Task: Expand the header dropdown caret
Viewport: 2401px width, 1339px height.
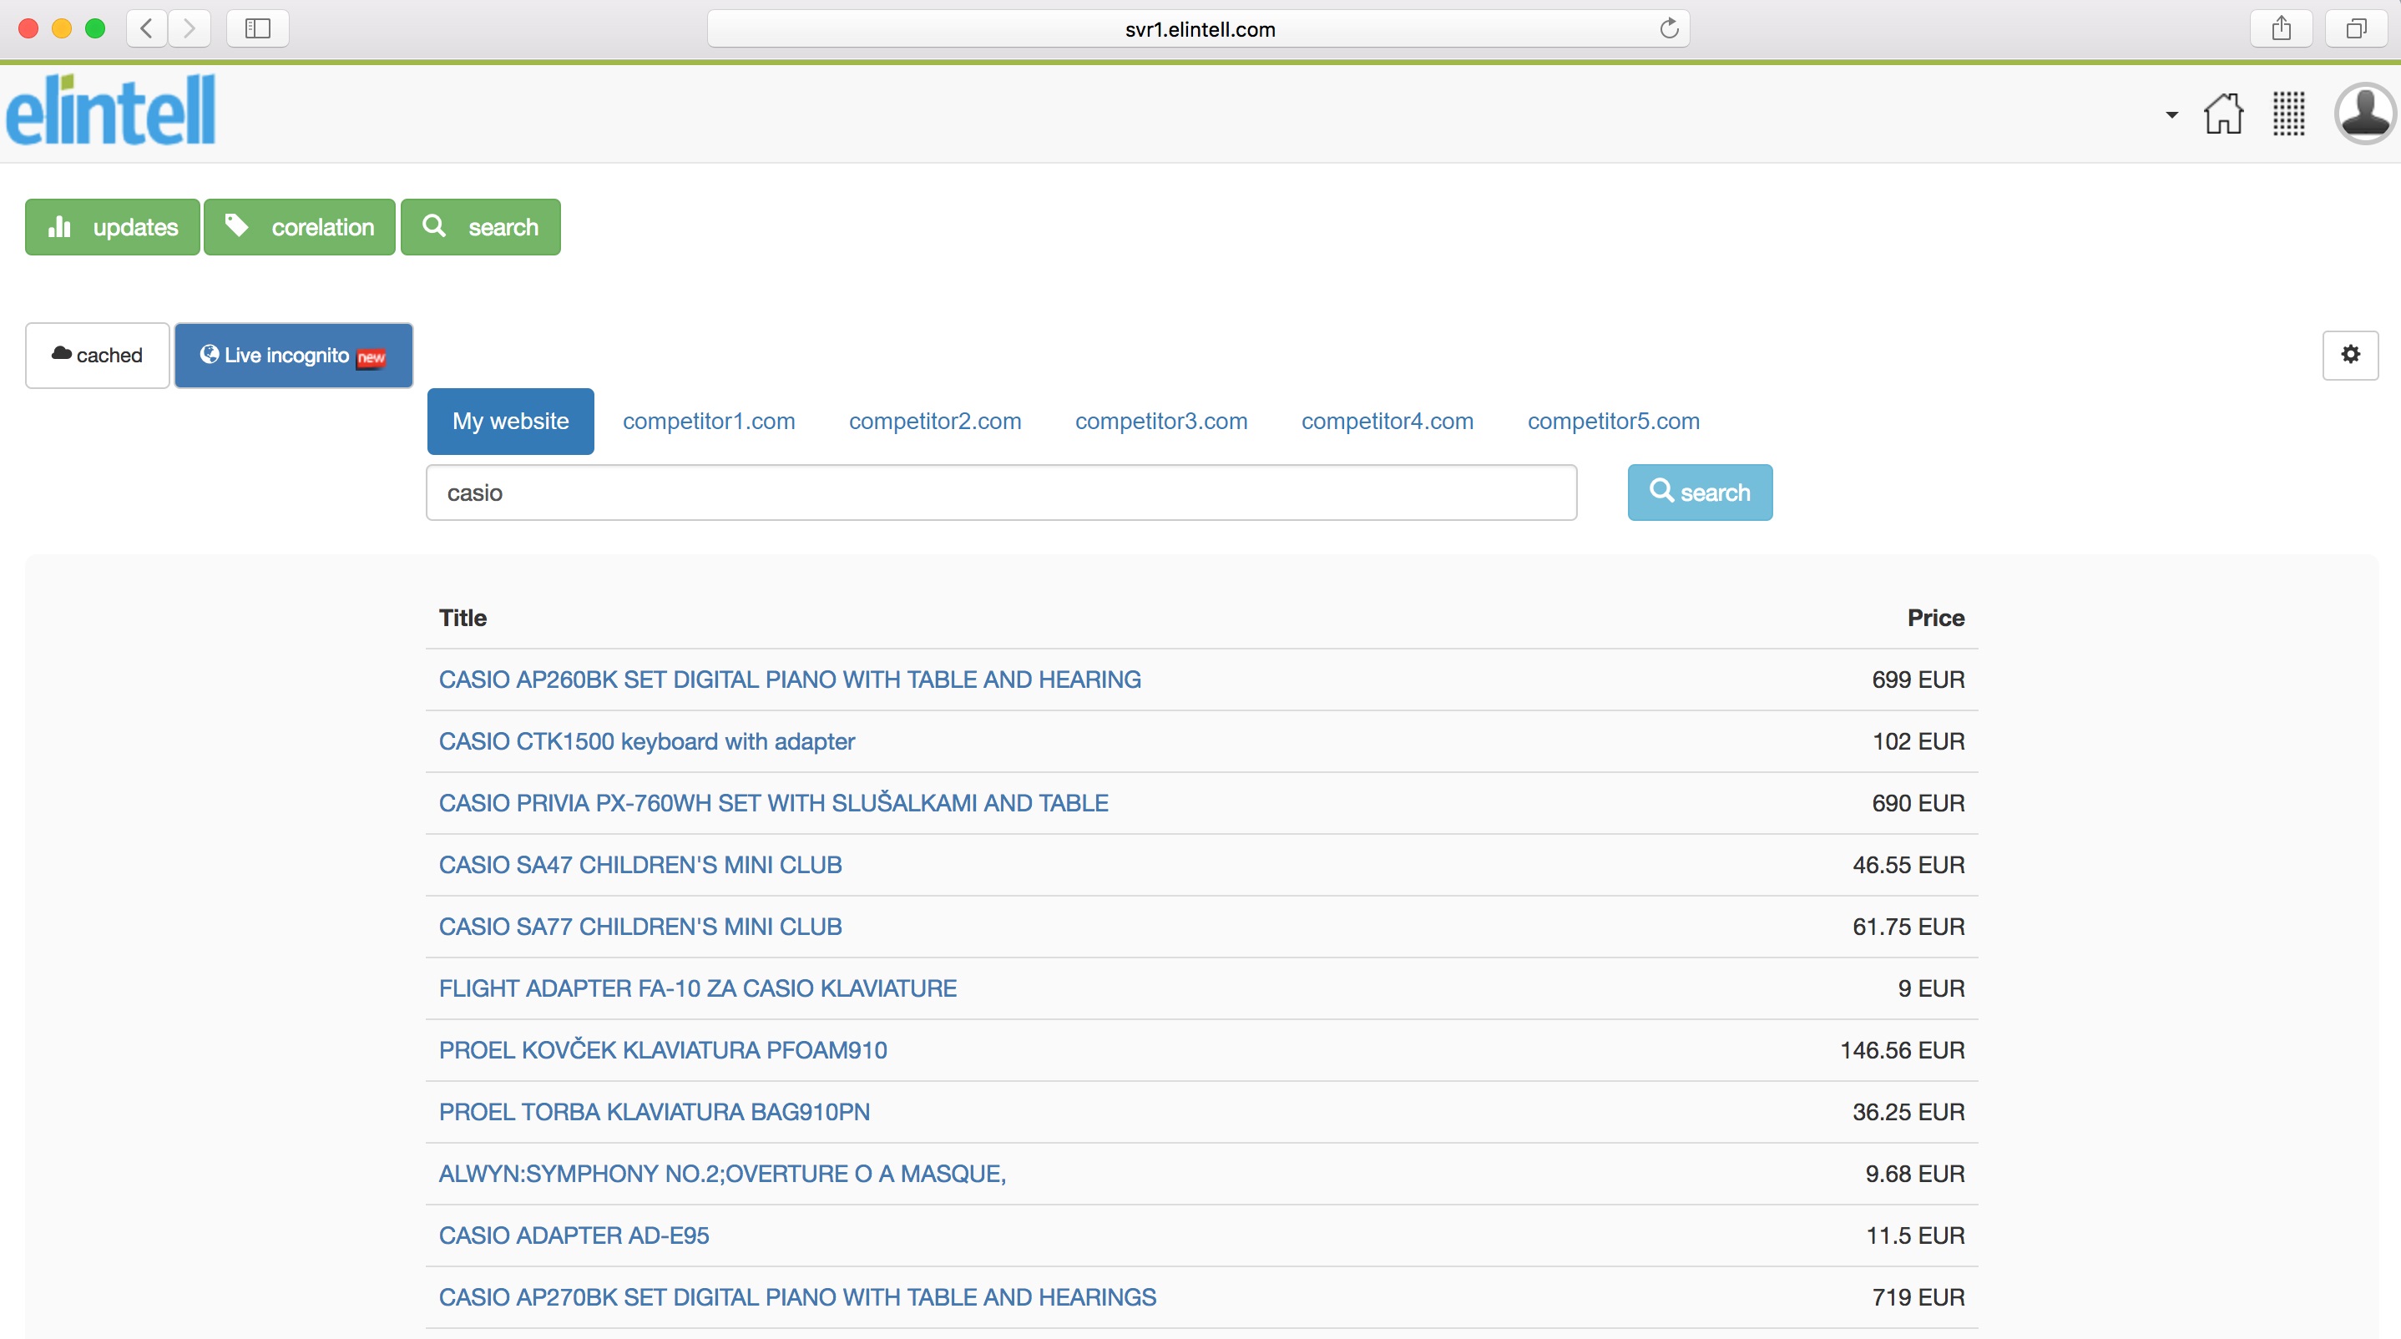Action: (x=2171, y=114)
